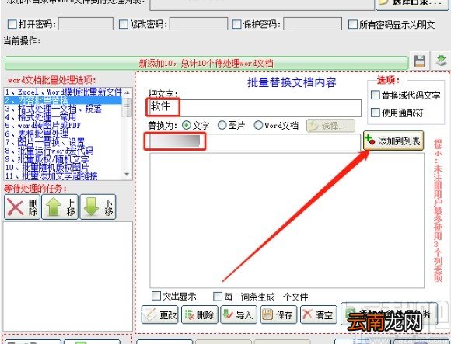Click the 替换为 text input field
The height and width of the screenshot is (344, 451).
(255, 142)
